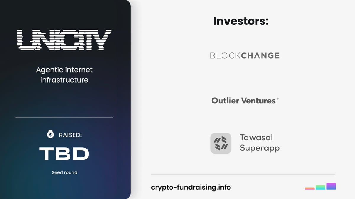Click the money bag dollar icon
The width and height of the screenshot is (355, 199).
click(51, 134)
